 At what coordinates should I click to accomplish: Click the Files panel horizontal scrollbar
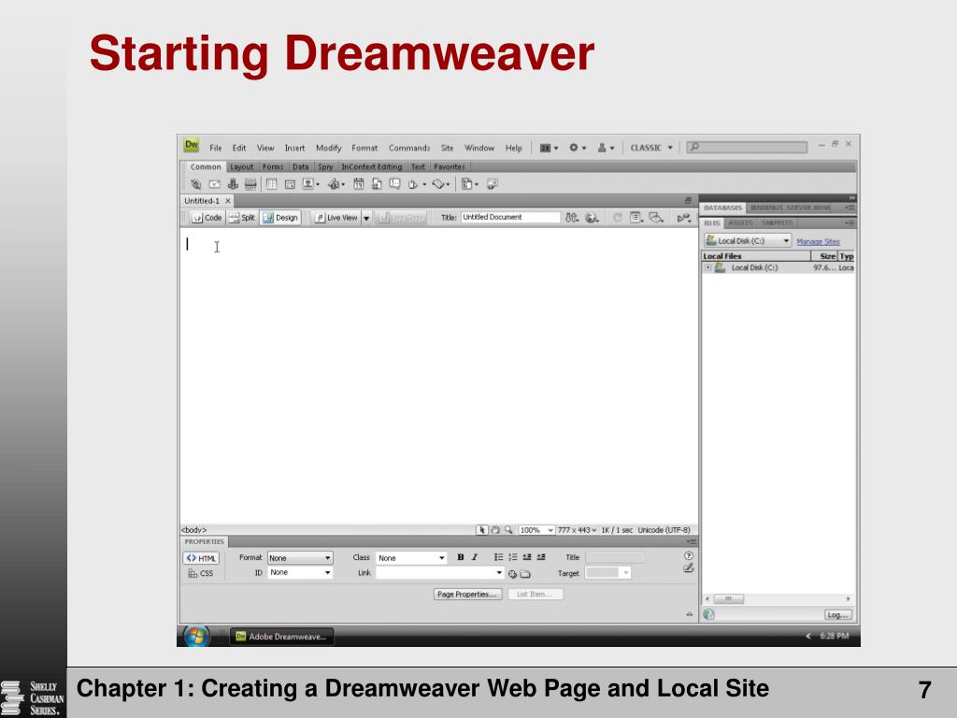tap(778, 599)
